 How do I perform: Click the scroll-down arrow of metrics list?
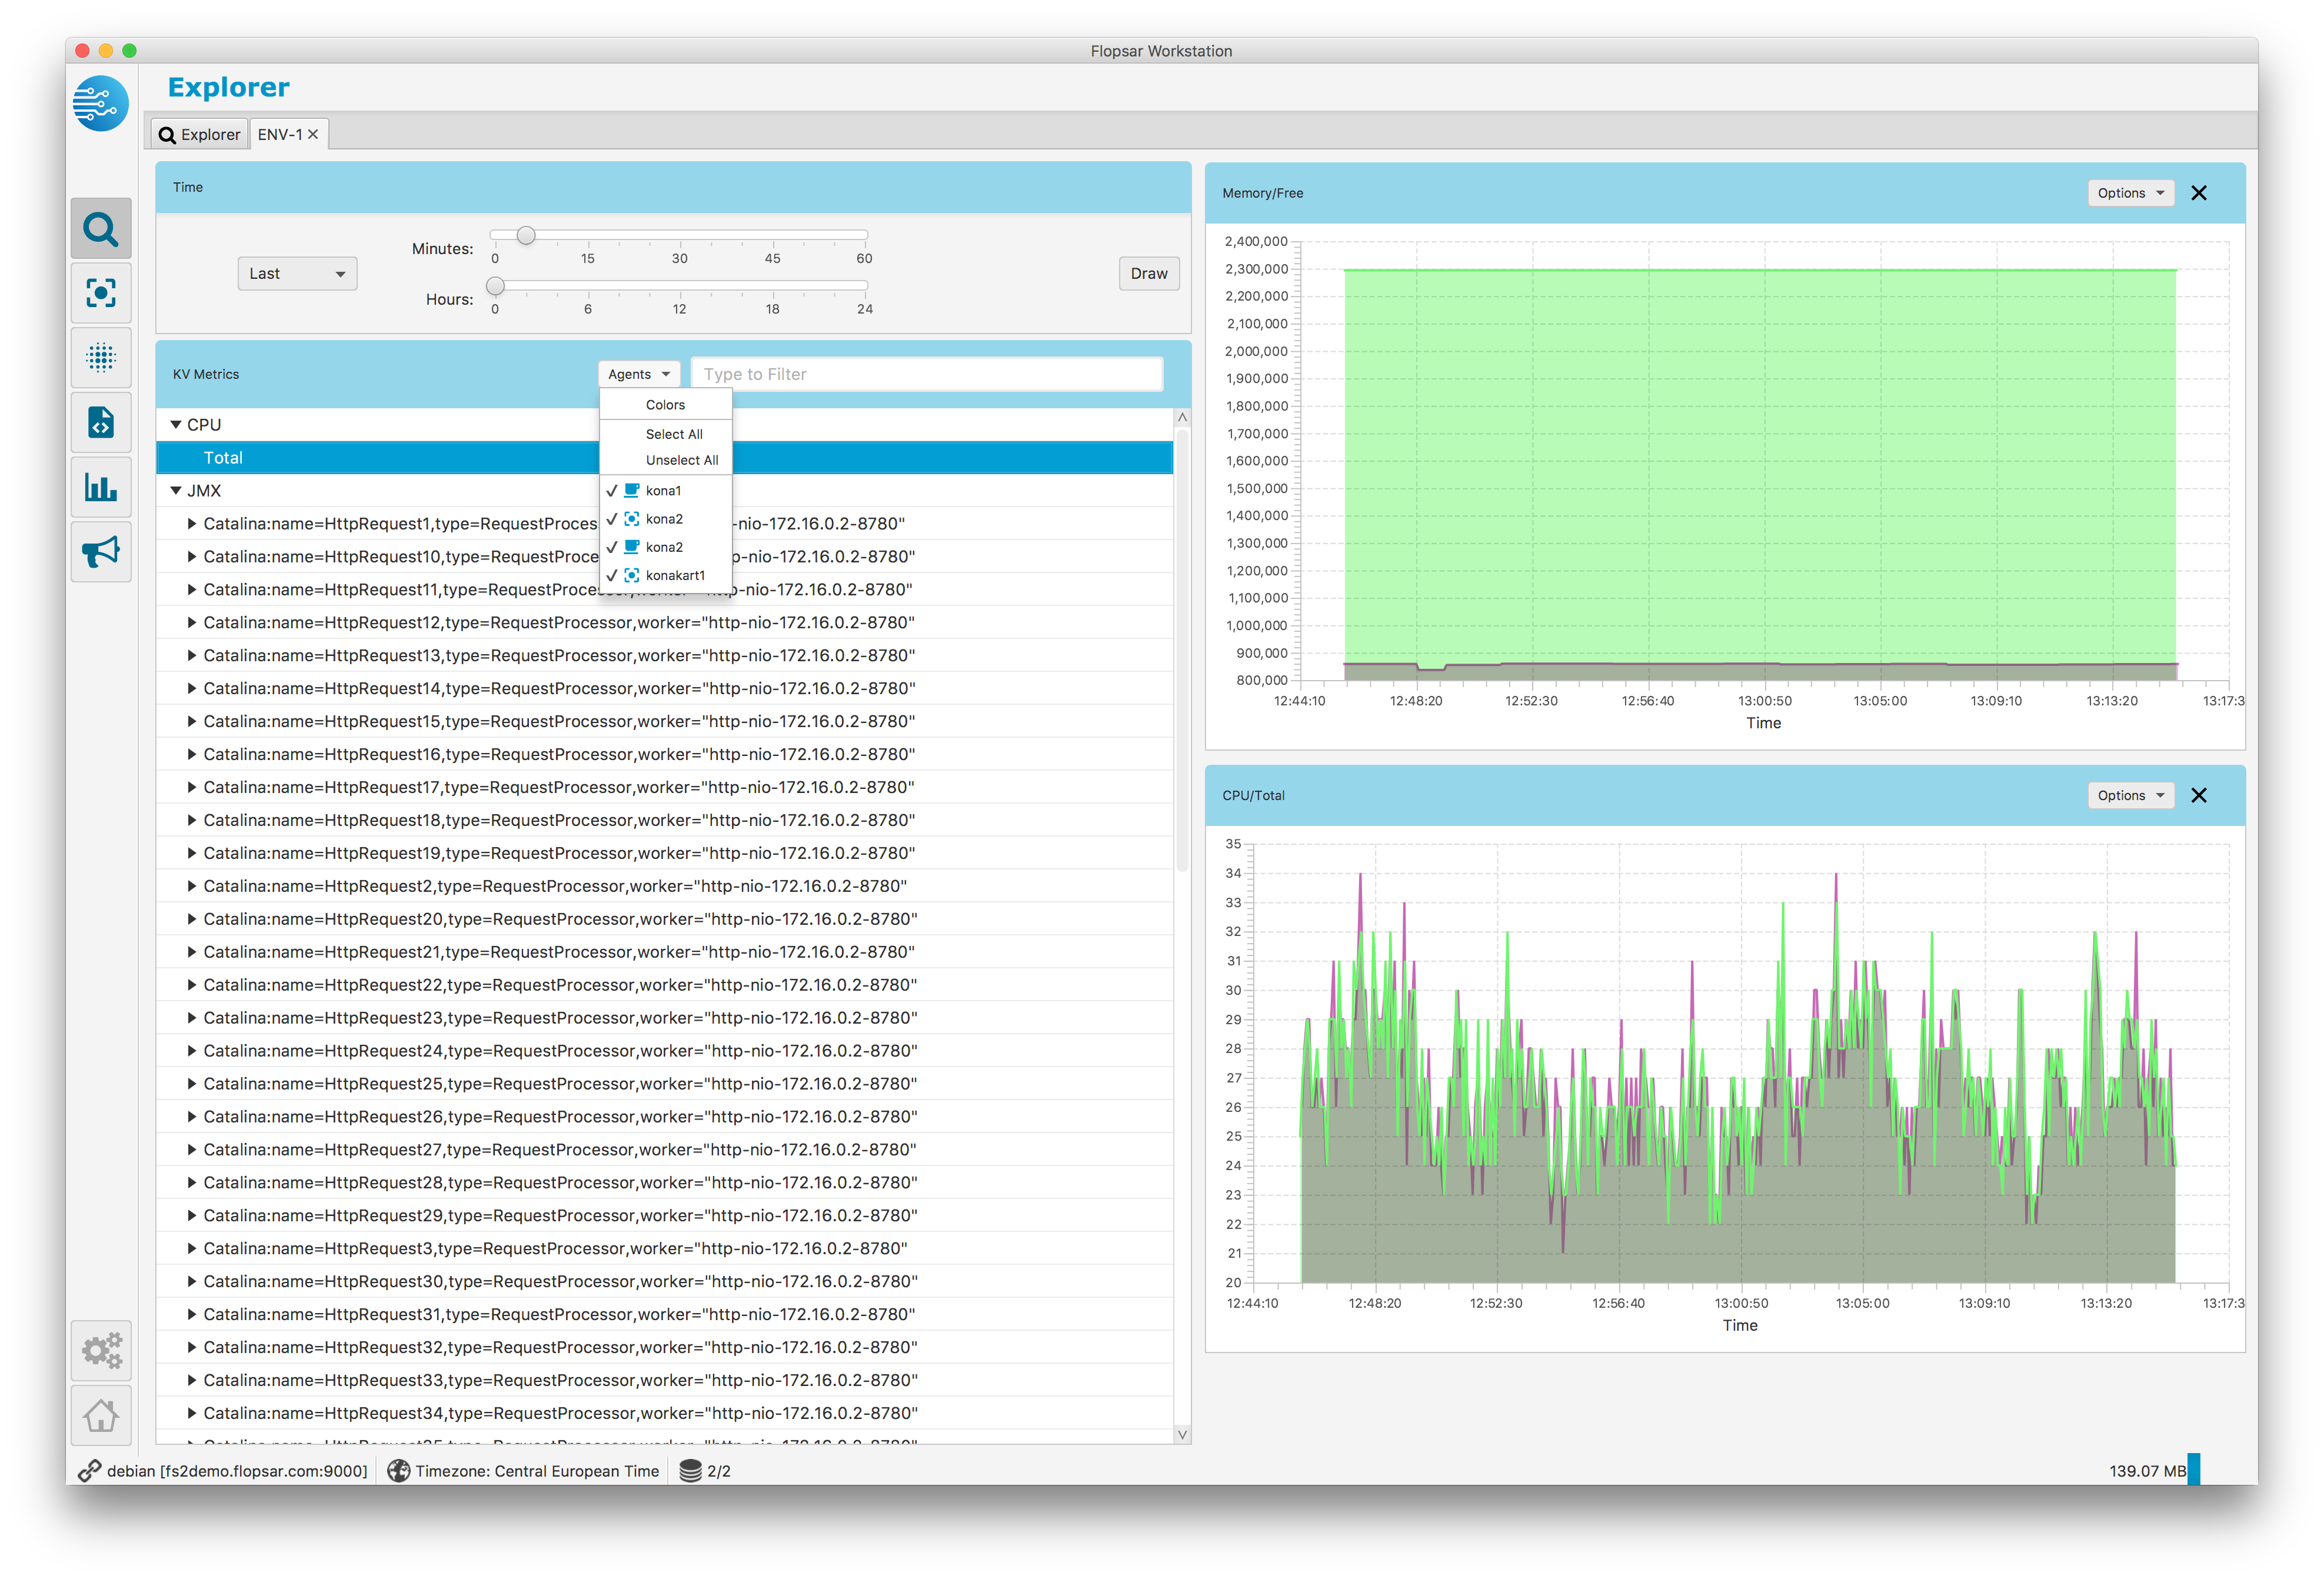[1182, 1434]
